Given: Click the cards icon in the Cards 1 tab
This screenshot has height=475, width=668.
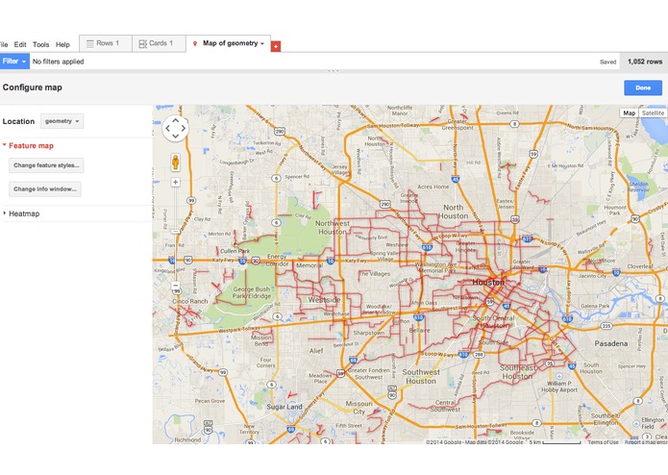Looking at the screenshot, I should (x=142, y=43).
